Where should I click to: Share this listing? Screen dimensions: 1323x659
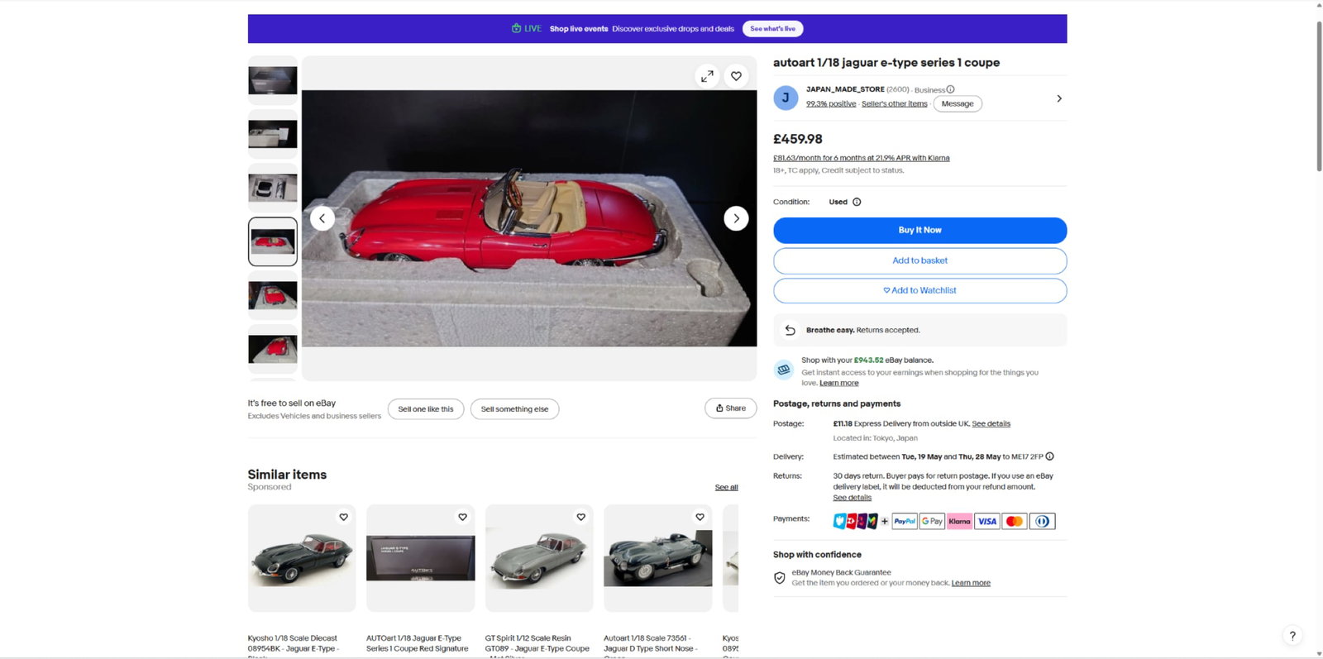(730, 408)
